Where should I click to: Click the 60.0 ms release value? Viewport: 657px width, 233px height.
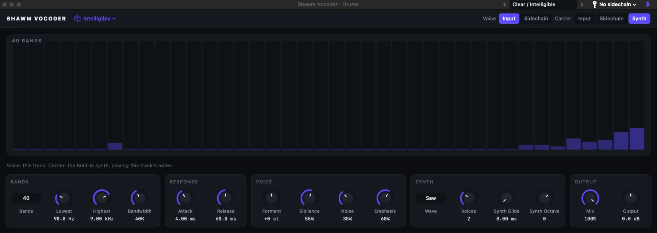pyautogui.click(x=226, y=219)
